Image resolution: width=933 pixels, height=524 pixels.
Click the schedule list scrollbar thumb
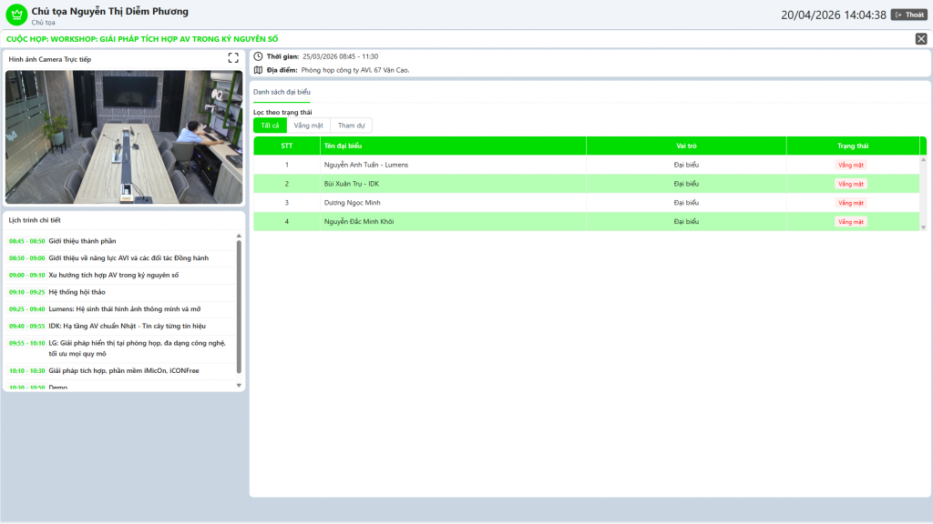click(240, 305)
